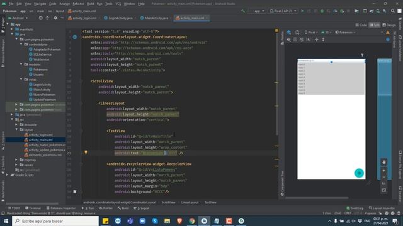Open the Logcat tool window

tap(141, 208)
